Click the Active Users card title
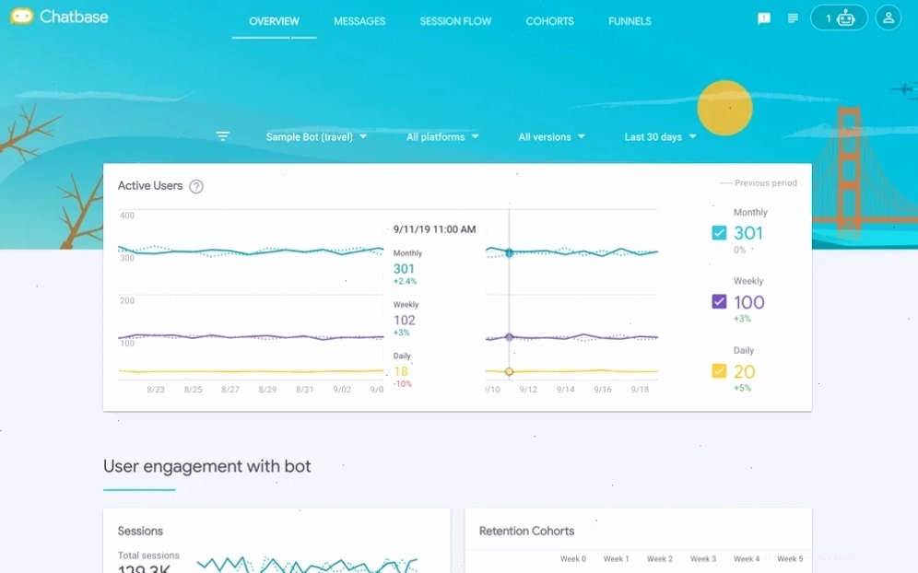Viewport: 918px width, 573px height. [x=150, y=185]
